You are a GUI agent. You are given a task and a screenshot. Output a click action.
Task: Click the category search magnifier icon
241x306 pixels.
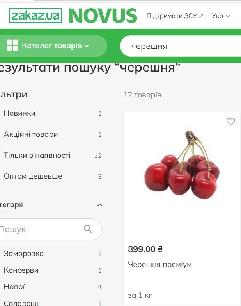(x=88, y=229)
